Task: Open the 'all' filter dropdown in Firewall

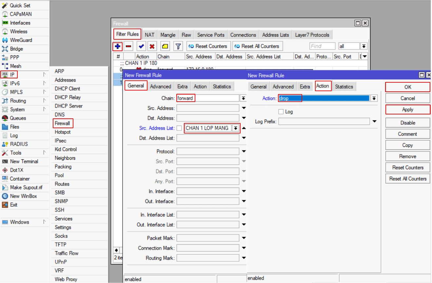Action: click(x=364, y=46)
